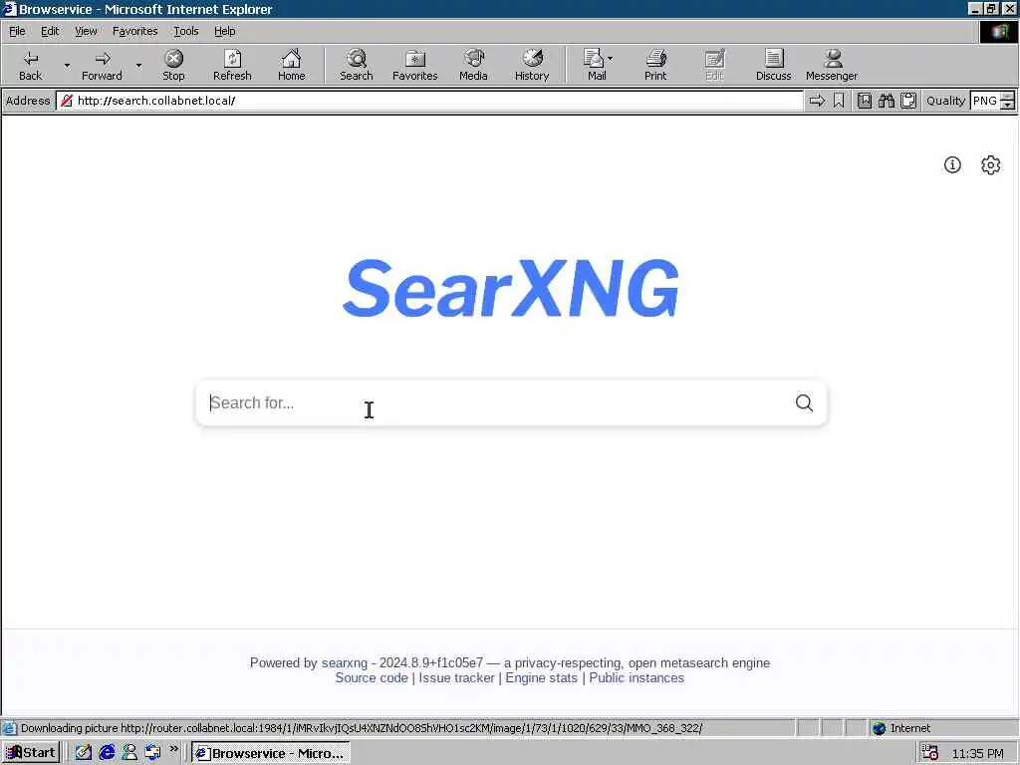
Task: Click the bookmark ribbon icon
Action: (839, 101)
